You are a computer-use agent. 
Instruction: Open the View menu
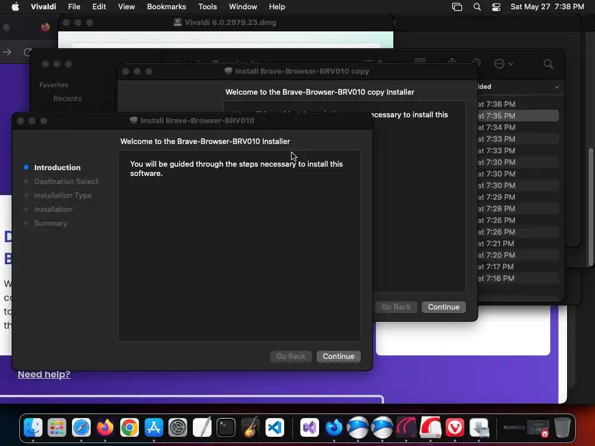pyautogui.click(x=126, y=7)
